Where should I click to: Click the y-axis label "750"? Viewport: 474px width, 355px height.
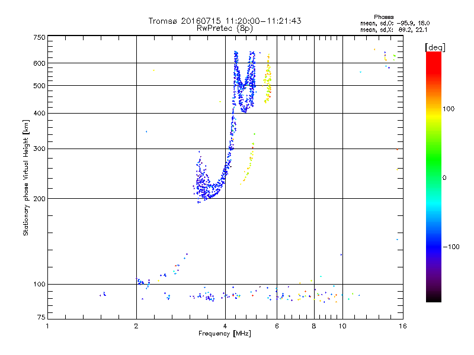(x=40, y=37)
